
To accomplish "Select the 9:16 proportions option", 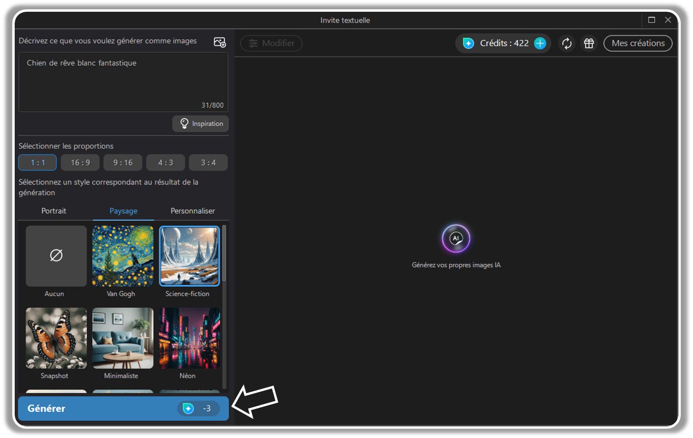I will [x=122, y=162].
